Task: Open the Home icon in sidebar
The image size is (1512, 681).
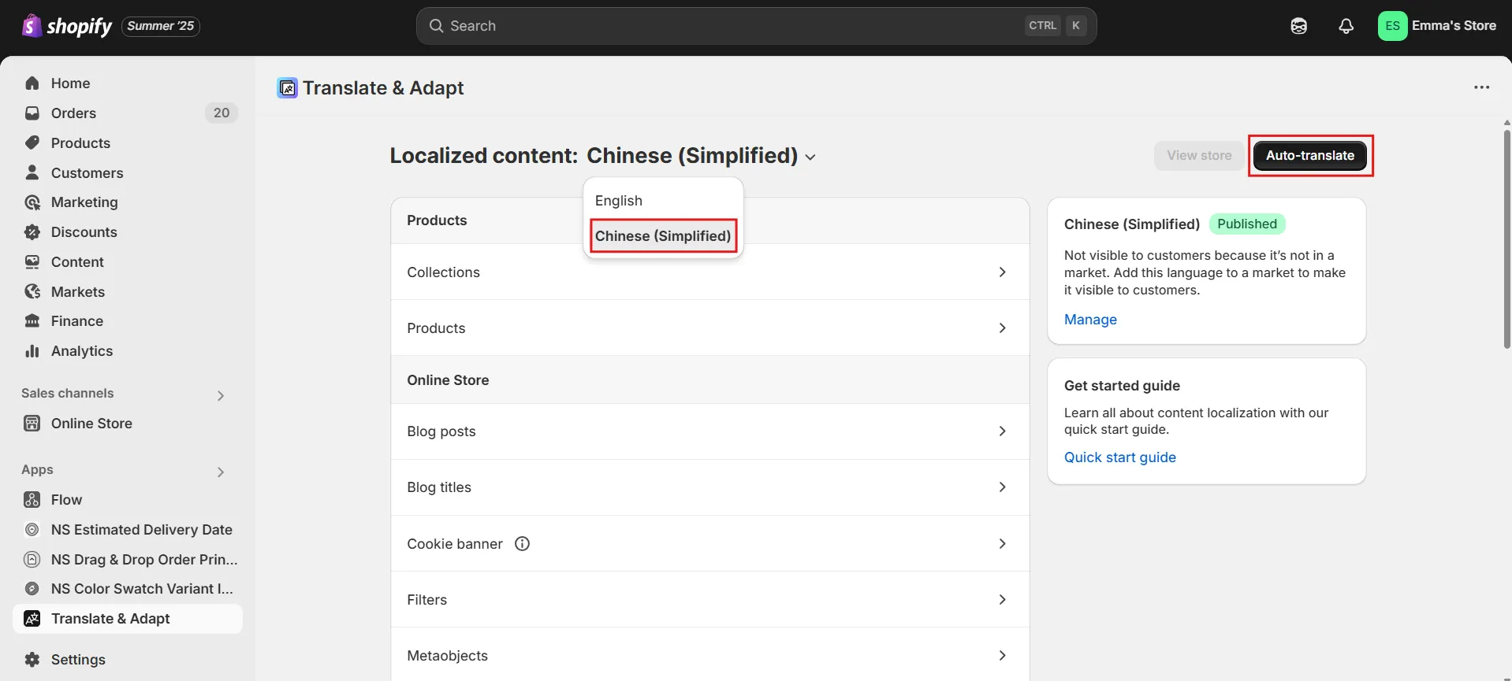Action: [x=32, y=83]
